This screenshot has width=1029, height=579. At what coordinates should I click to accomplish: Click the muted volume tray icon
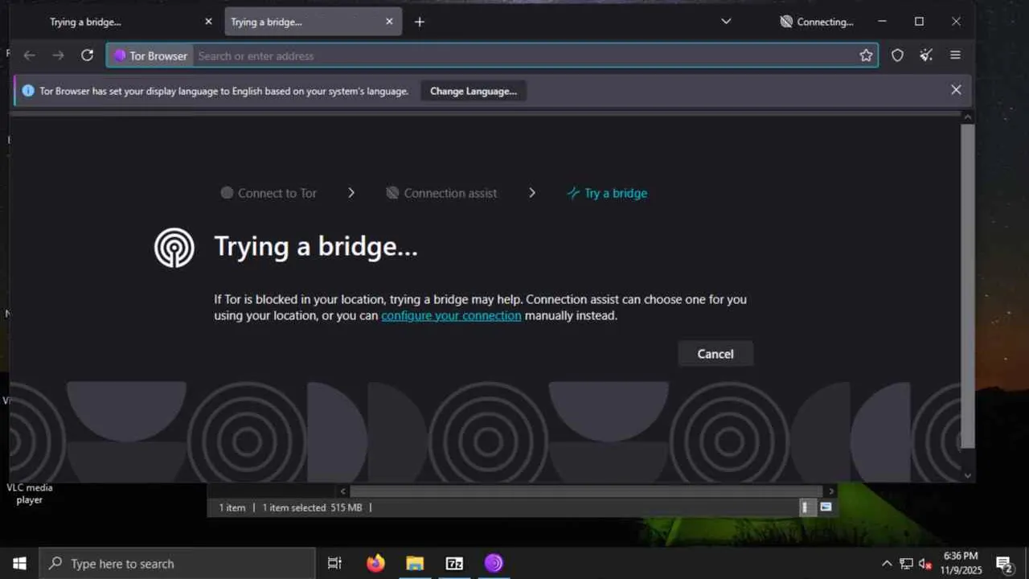click(925, 564)
